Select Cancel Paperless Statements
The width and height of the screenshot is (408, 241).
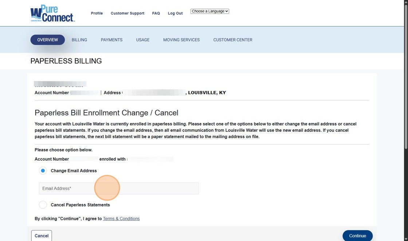43,205
